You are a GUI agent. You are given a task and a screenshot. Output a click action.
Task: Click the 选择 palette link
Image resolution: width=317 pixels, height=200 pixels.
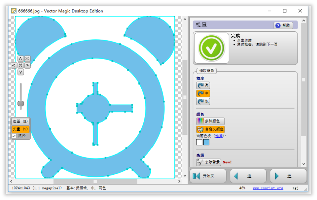pyautogui.click(x=219, y=136)
